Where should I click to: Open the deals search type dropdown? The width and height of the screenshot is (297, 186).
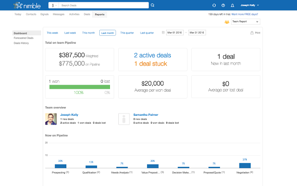pos(55,6)
